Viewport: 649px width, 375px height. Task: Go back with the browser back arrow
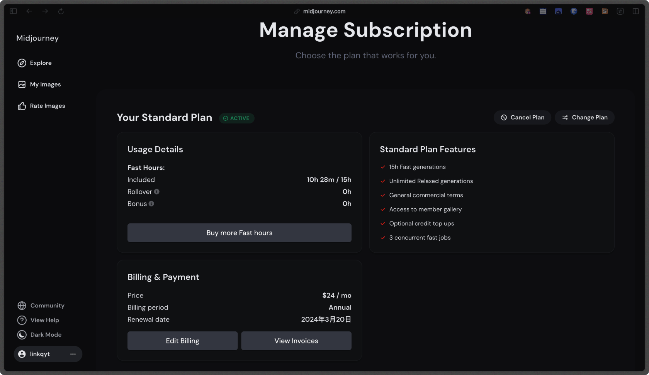tap(29, 11)
